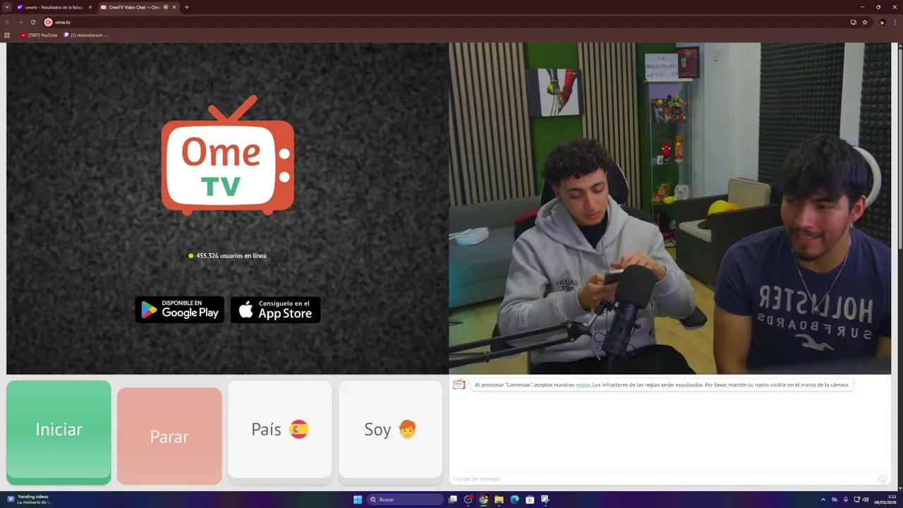This screenshot has height=508, width=903.
Task: Open a new browser tab
Action: point(187,7)
